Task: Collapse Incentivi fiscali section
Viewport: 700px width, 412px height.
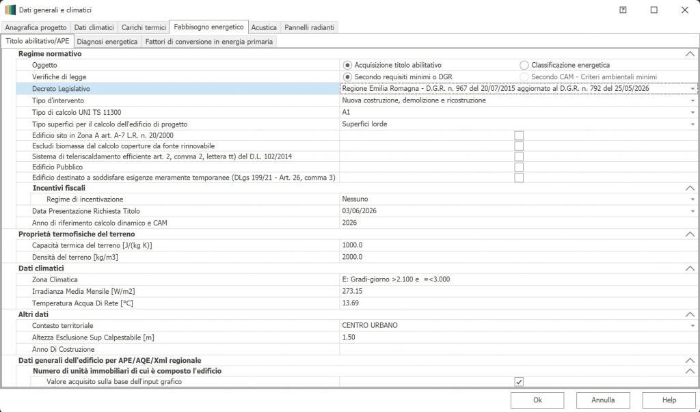Action: [690, 189]
